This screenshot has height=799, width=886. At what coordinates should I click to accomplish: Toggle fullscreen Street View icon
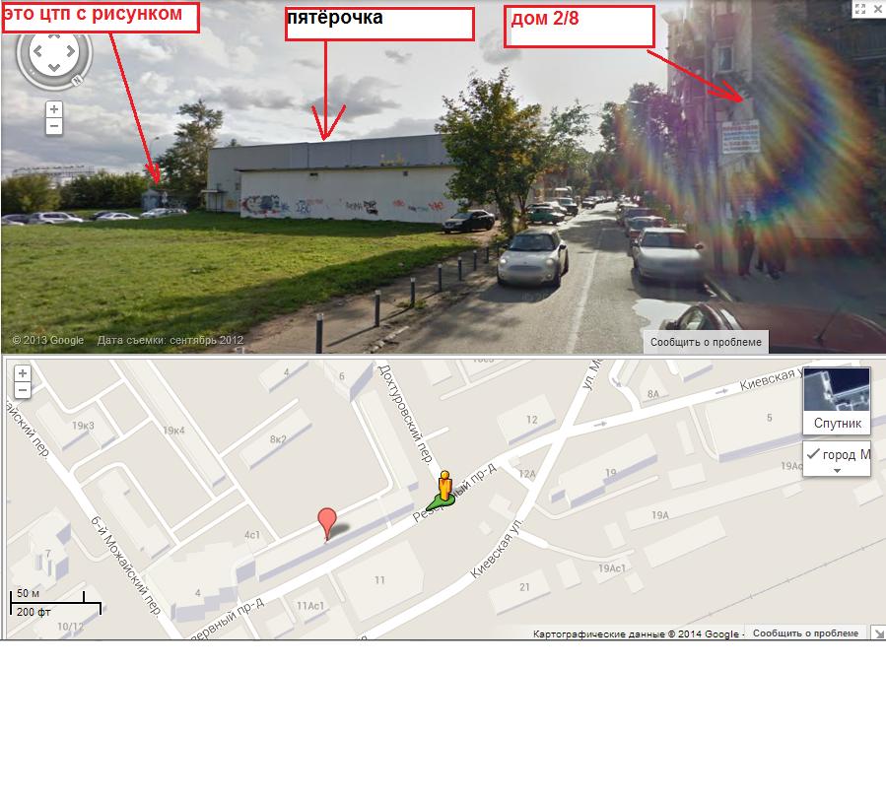[x=860, y=9]
